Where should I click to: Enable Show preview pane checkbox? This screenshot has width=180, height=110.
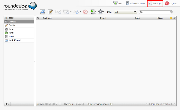[x=111, y=104]
